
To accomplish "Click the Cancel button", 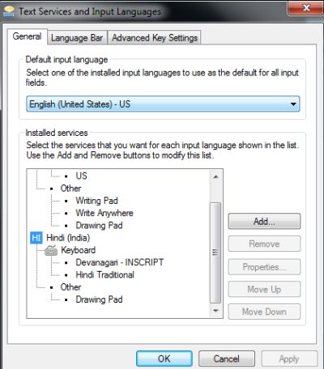I will [x=227, y=358].
